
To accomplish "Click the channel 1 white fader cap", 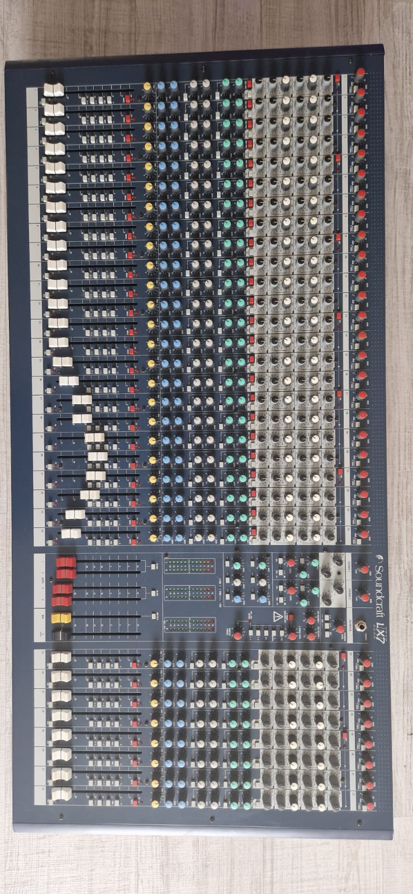I will (54, 91).
